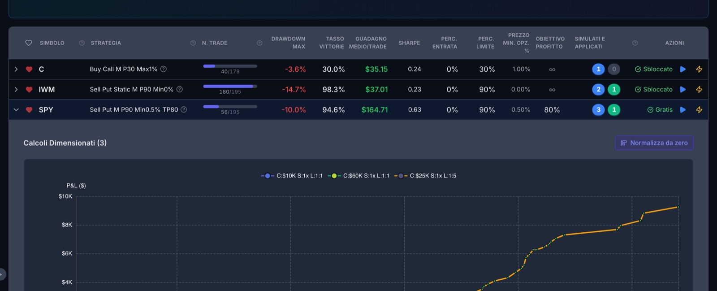This screenshot has width=717, height=291.
Task: Click the lightning bolt icon on IWM row
Action: pos(699,89)
